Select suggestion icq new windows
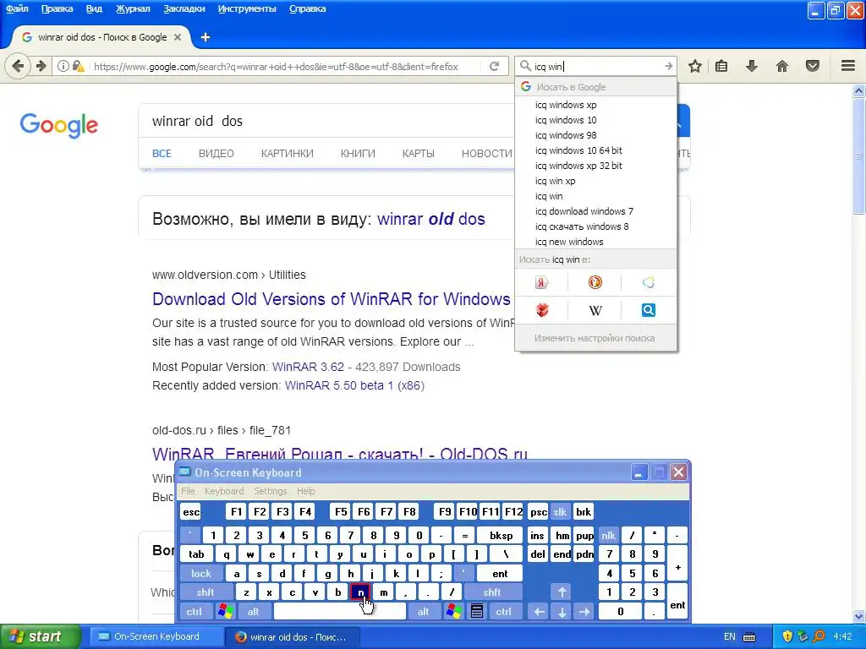866x649 pixels. (595, 242)
